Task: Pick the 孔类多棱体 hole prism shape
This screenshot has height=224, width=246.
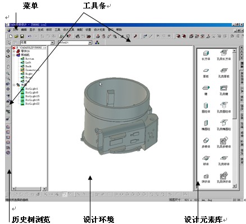Action: [224, 143]
